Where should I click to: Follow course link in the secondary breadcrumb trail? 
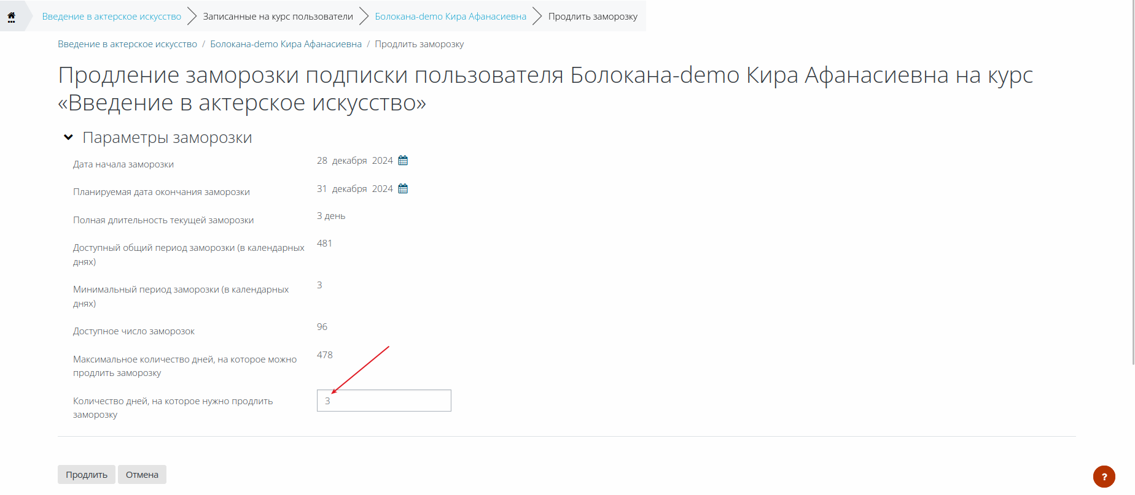coord(127,44)
